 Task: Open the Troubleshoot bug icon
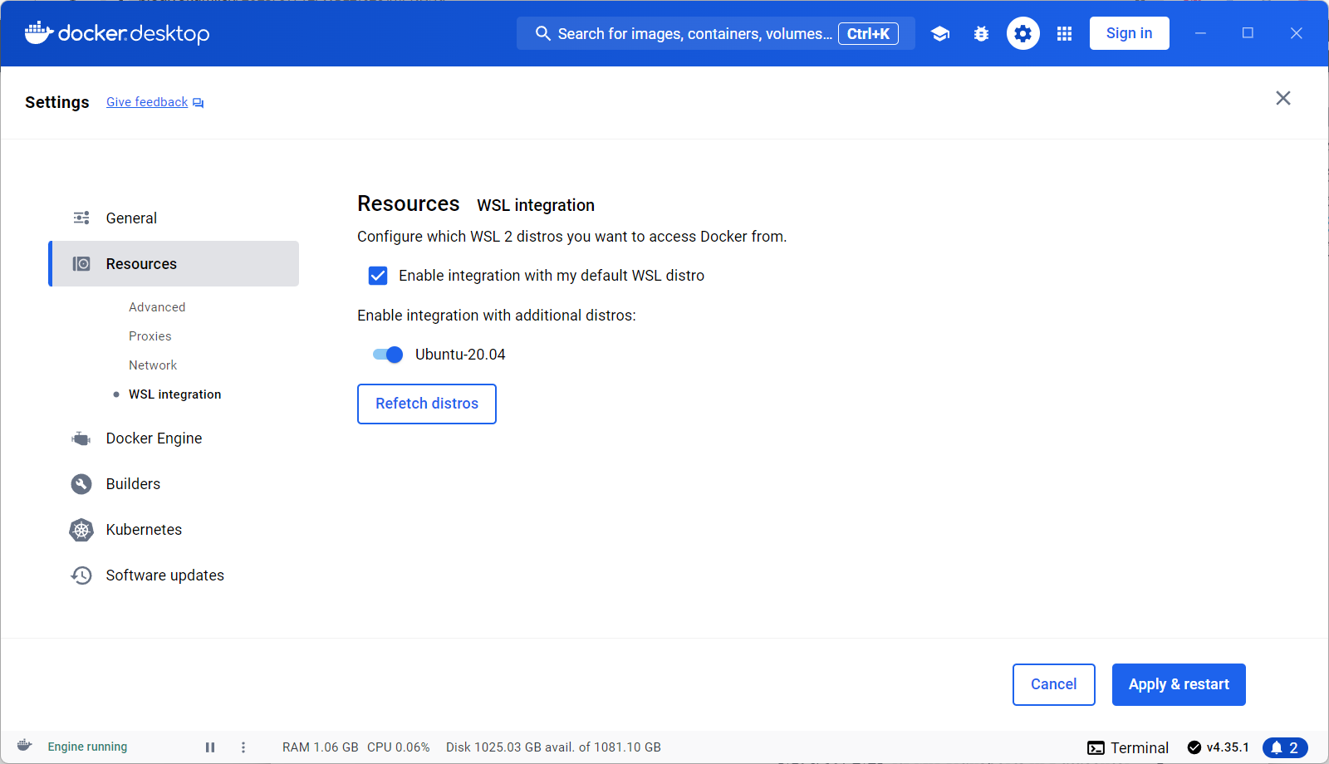982,33
